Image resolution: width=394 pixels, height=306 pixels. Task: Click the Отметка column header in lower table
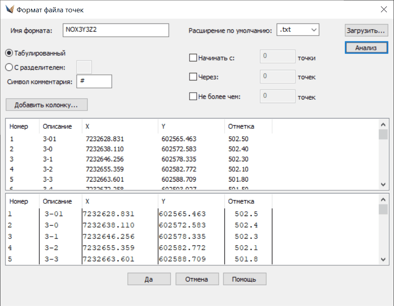click(241, 201)
